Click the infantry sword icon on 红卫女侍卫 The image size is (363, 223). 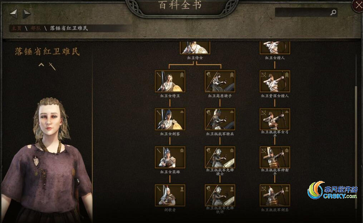(159, 75)
